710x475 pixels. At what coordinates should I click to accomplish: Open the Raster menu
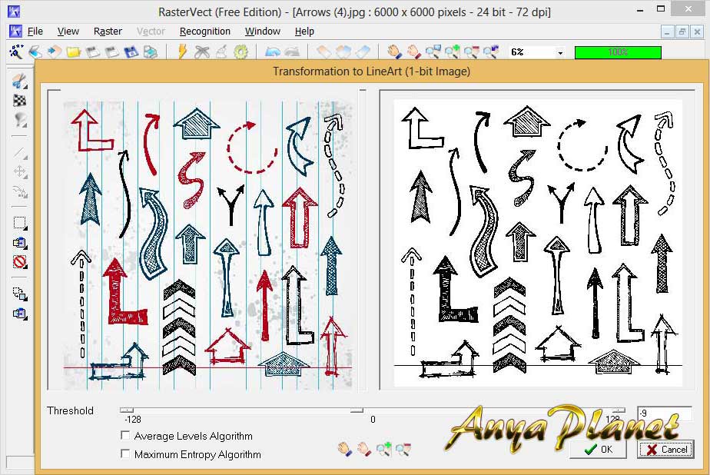[x=108, y=32]
